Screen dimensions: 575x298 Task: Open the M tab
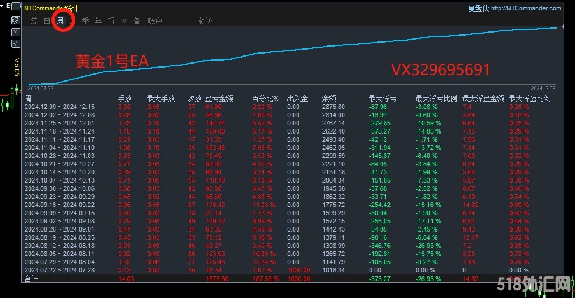click(x=124, y=21)
